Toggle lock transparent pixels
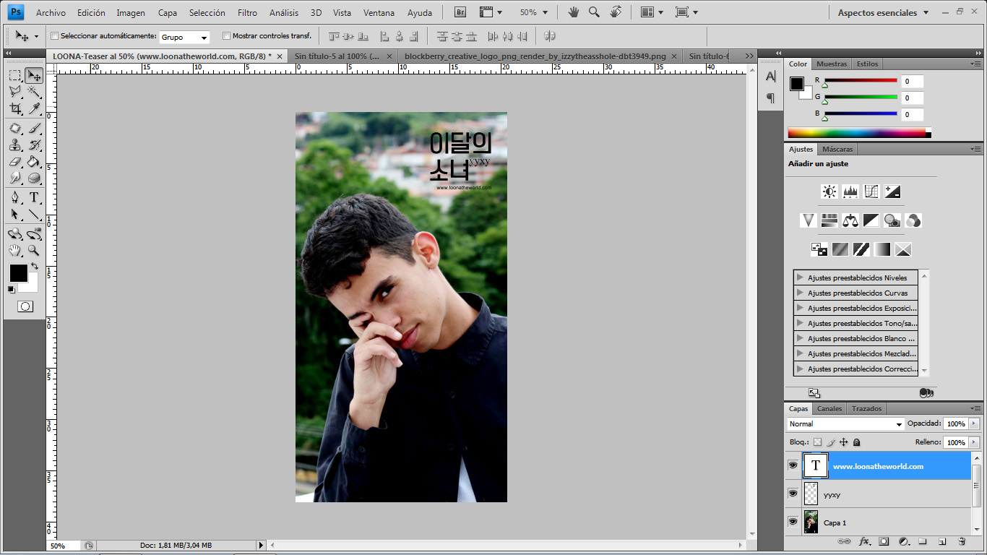Image resolution: width=987 pixels, height=555 pixels. [x=817, y=442]
